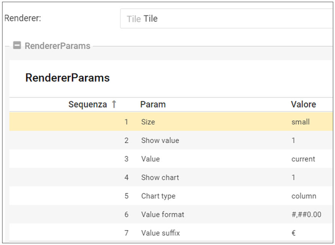Select the Value format parameter row
Image resolution: width=335 pixels, height=245 pixels.
pos(163,214)
